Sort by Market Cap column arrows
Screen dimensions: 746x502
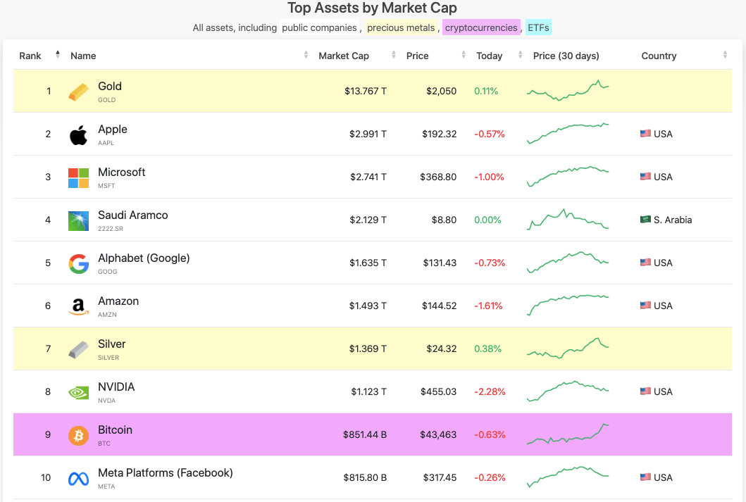click(394, 55)
